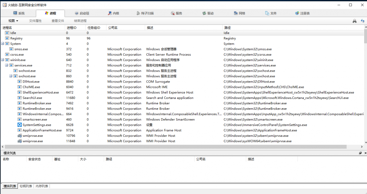This screenshot has height=194, width=367.
Task: Sort modules by 安全状态 column
Action: click(x=39, y=159)
